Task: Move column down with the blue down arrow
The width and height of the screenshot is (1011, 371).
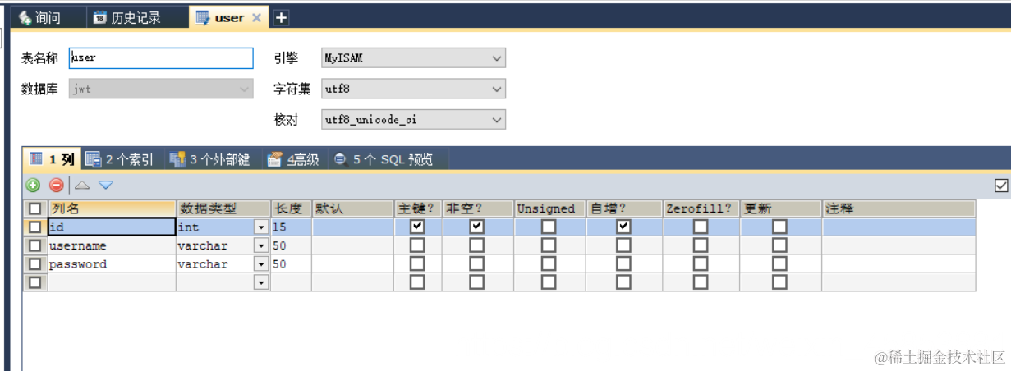Action: [x=106, y=185]
